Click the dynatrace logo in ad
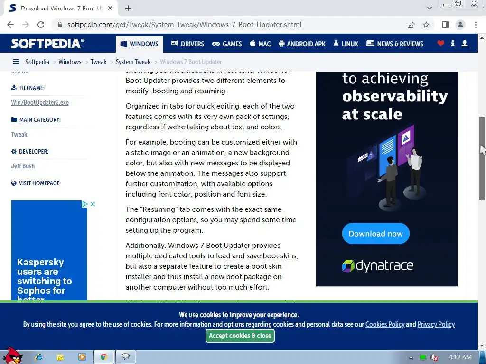This screenshot has width=486, height=364. 377,265
